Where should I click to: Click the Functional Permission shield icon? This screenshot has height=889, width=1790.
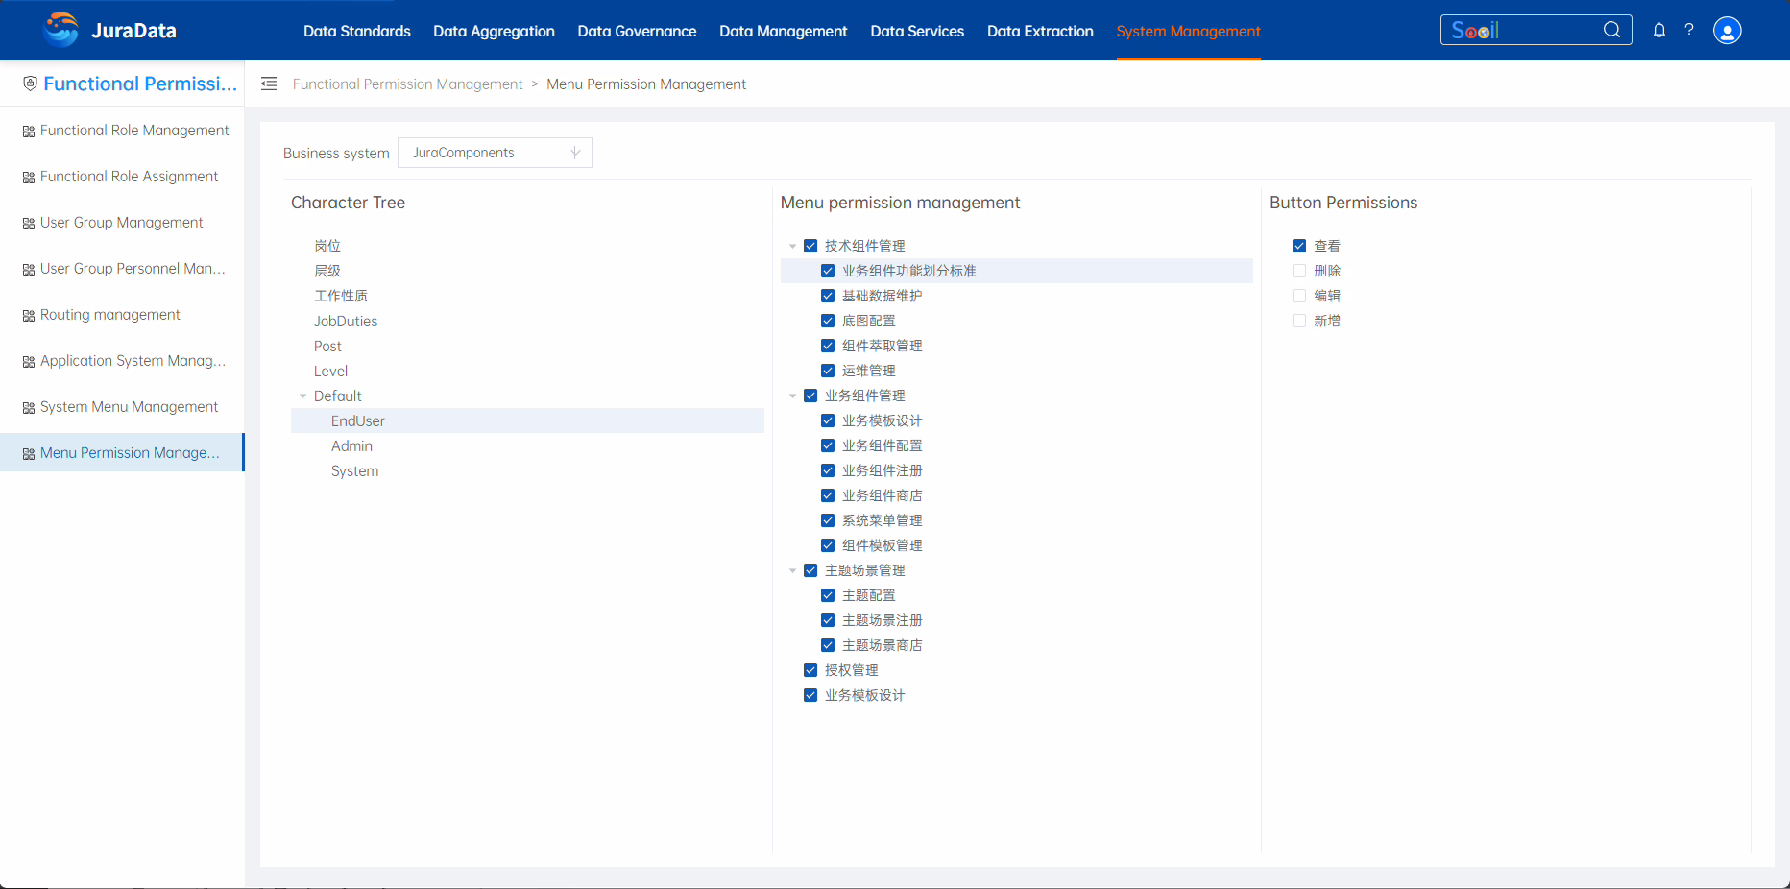(30, 84)
